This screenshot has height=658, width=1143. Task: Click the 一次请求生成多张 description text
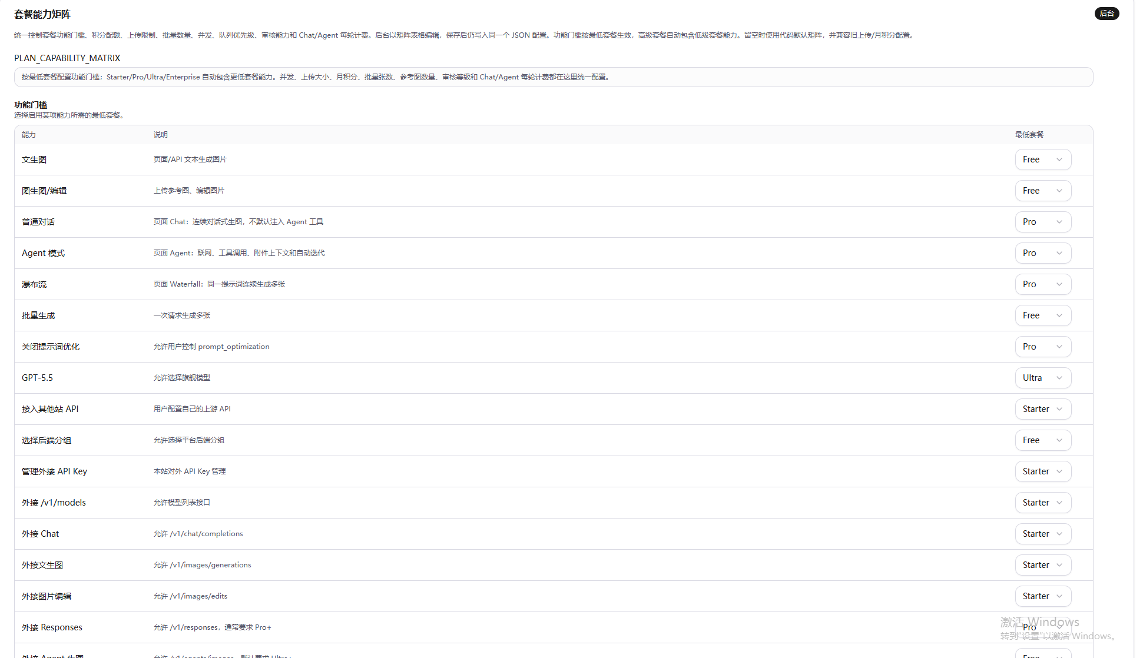(x=182, y=315)
